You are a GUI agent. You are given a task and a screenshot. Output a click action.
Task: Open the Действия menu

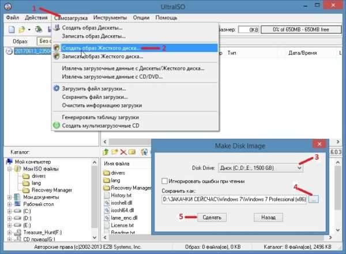click(36, 17)
